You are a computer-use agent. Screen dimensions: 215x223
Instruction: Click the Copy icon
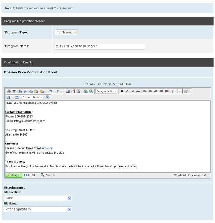[31, 91]
